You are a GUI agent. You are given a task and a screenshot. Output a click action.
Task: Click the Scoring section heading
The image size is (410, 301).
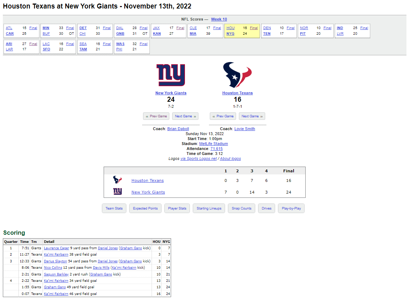coord(14,233)
